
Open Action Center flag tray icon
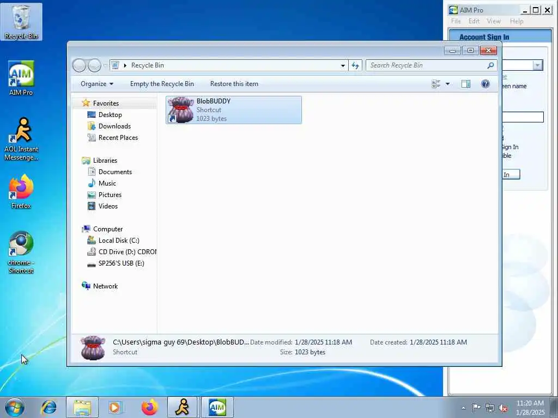476,407
